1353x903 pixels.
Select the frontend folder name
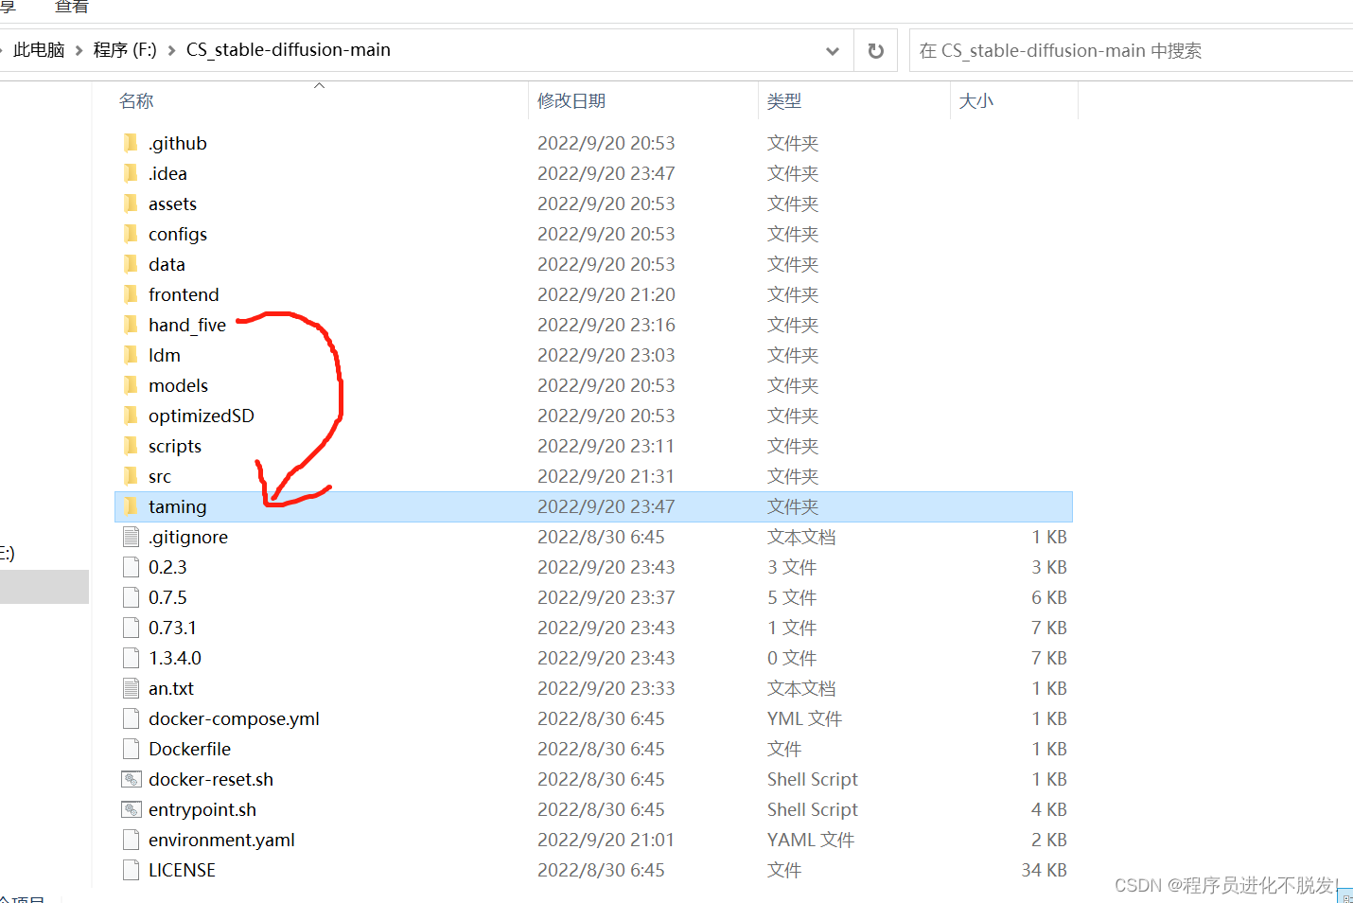[x=184, y=294]
